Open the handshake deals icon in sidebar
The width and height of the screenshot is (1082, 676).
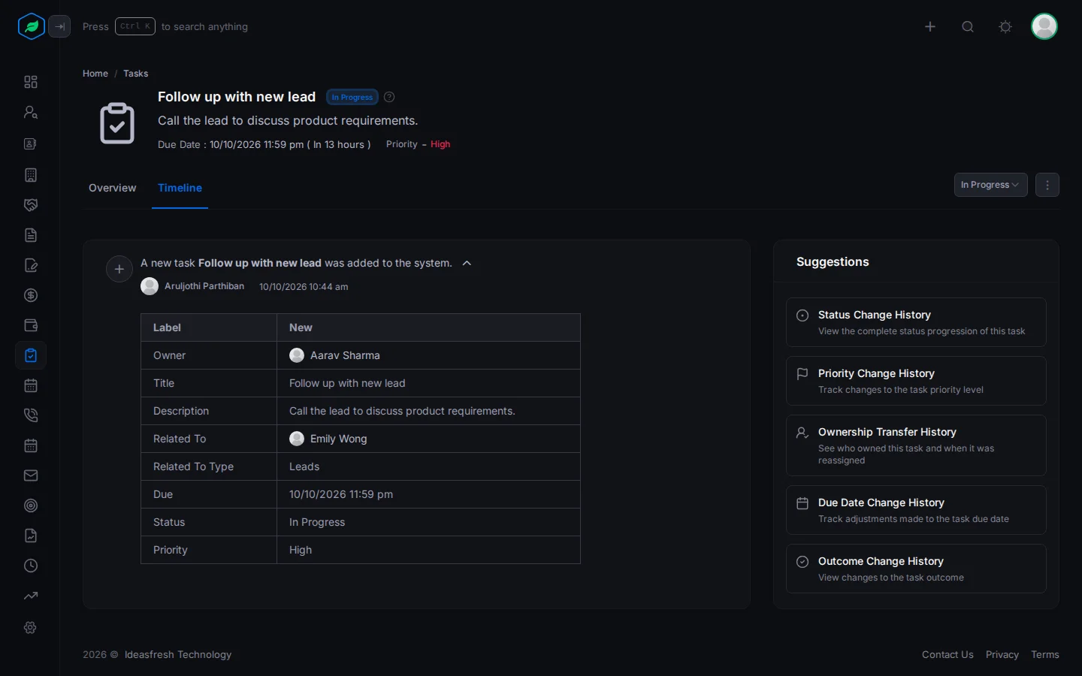31,205
